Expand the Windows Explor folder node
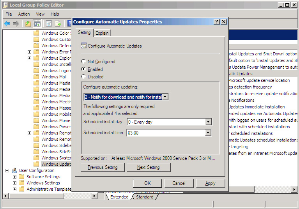 pos(29,58)
